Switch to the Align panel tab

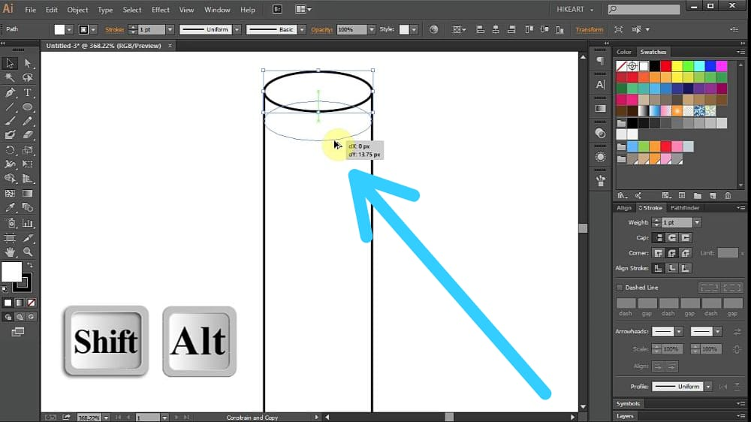623,208
